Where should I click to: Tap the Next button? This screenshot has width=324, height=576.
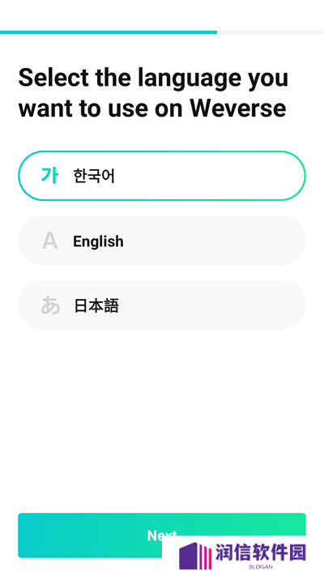(x=162, y=535)
